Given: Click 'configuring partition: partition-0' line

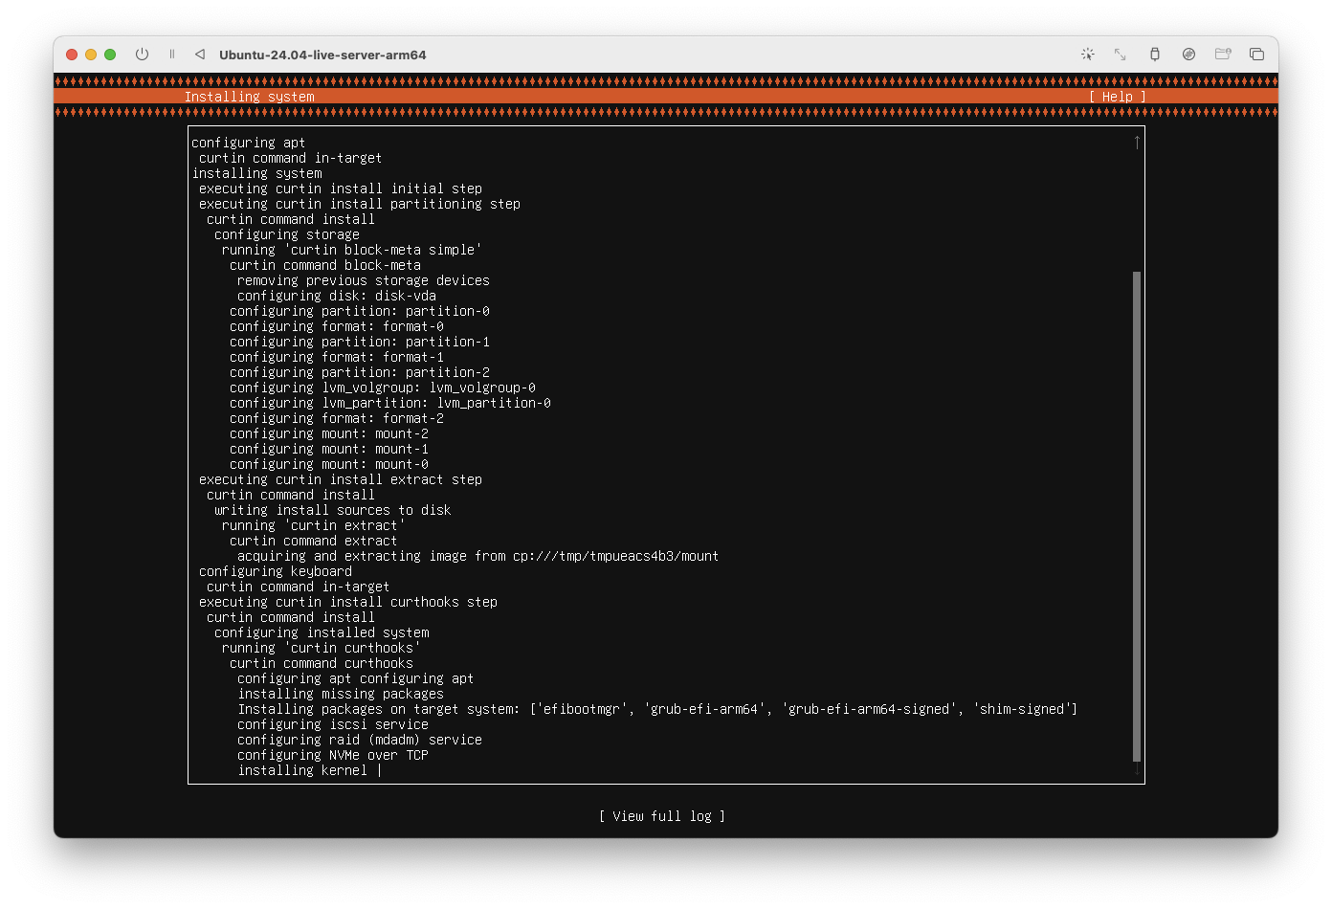Looking at the screenshot, I should (x=360, y=311).
